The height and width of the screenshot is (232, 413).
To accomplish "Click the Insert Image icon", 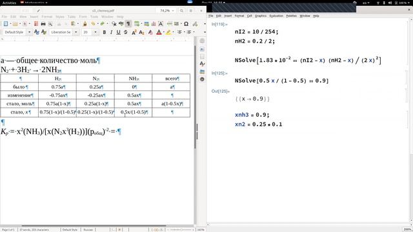I will coord(146,24).
